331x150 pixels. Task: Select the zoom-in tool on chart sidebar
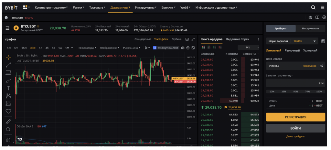(8, 129)
